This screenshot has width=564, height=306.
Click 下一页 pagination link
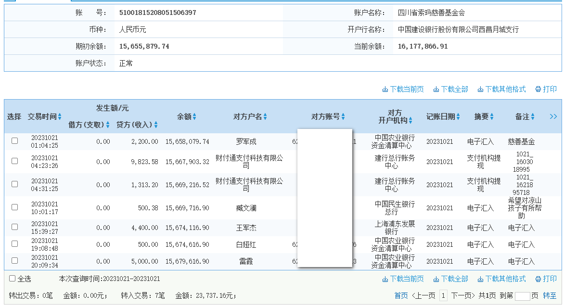(463, 295)
